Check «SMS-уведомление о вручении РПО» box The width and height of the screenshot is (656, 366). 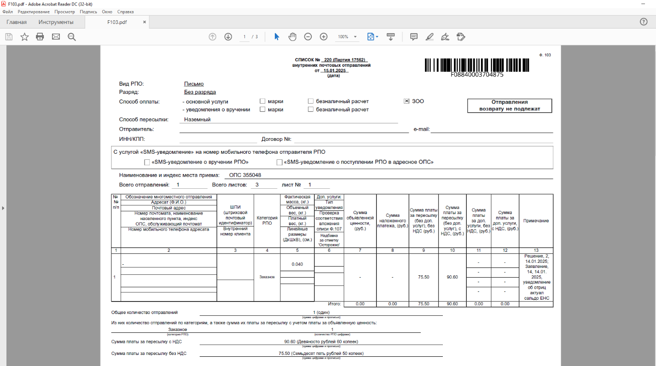[147, 162]
